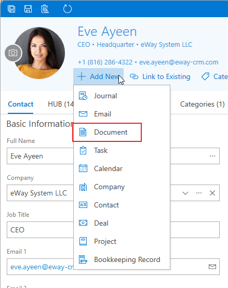Click eWay System LLC company link in header
Screen dimensions: 228x288
point(166,45)
